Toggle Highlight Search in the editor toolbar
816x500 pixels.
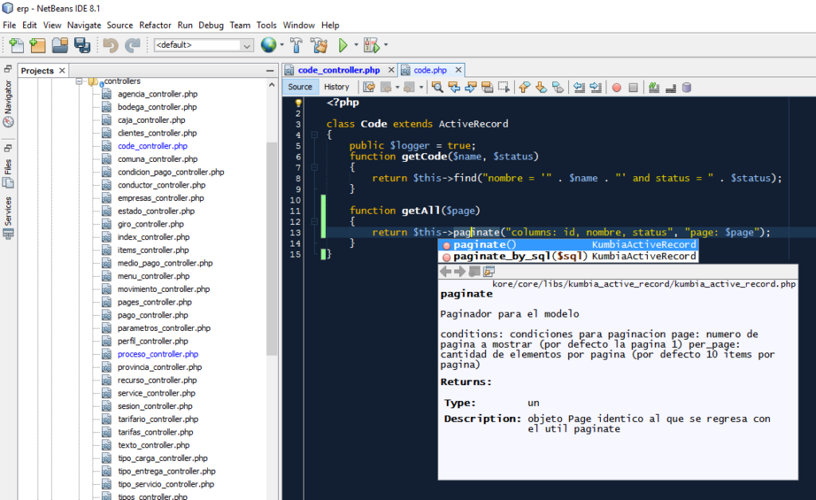(x=488, y=86)
